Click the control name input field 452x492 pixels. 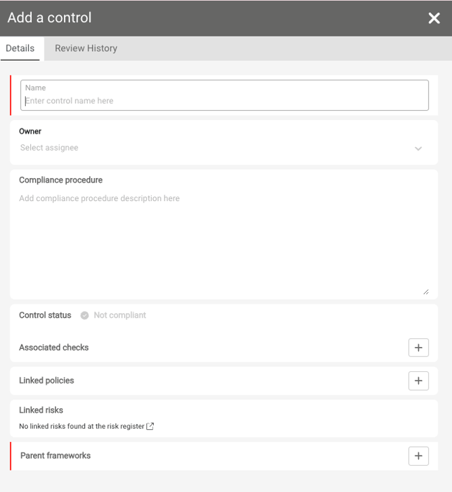(224, 101)
